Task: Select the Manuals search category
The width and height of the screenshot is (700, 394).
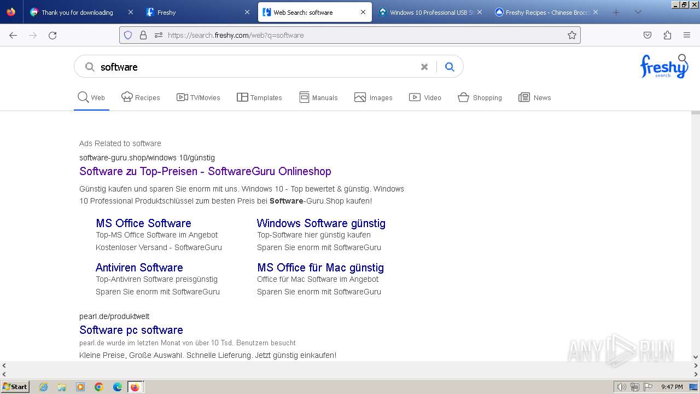Action: pos(318,97)
